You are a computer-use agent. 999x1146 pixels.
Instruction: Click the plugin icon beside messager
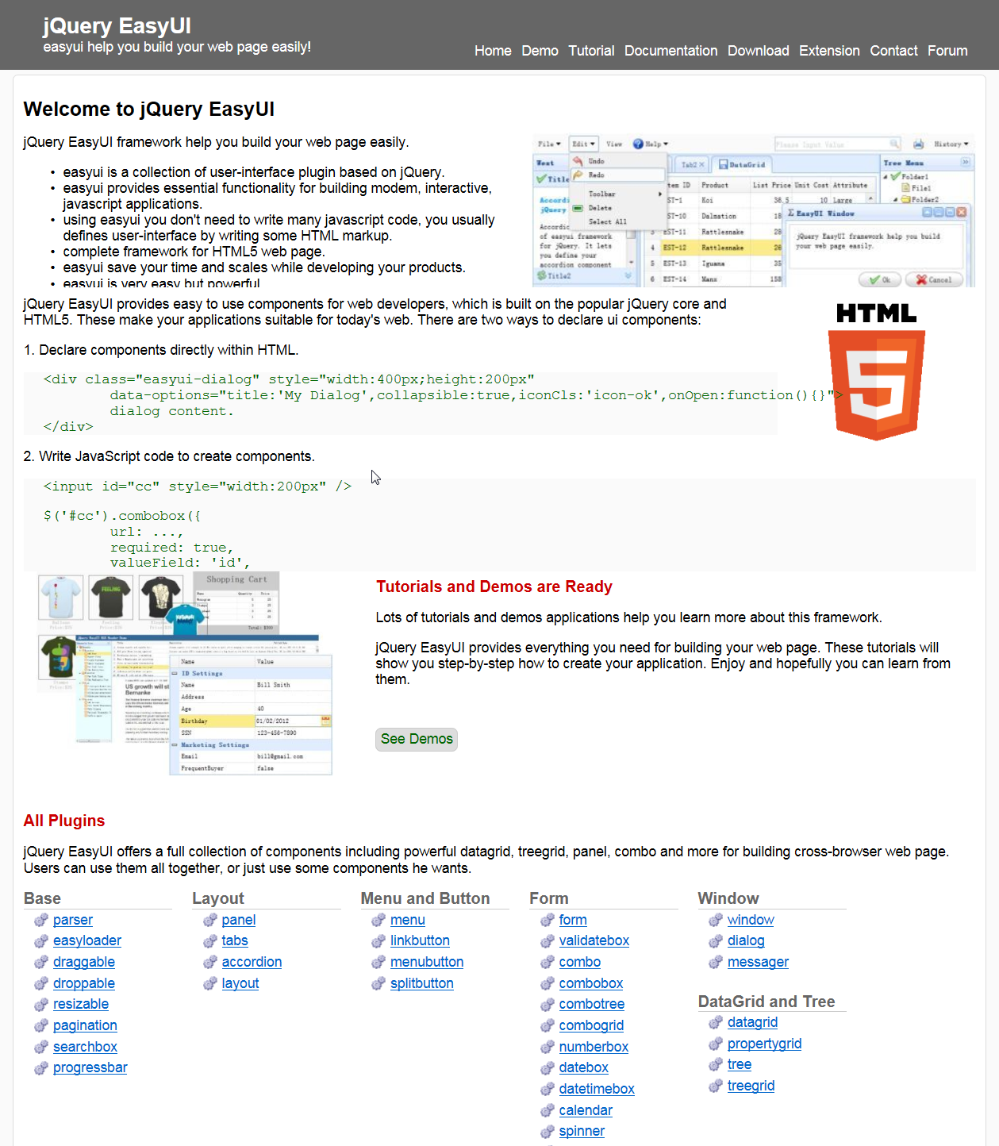coord(716,963)
